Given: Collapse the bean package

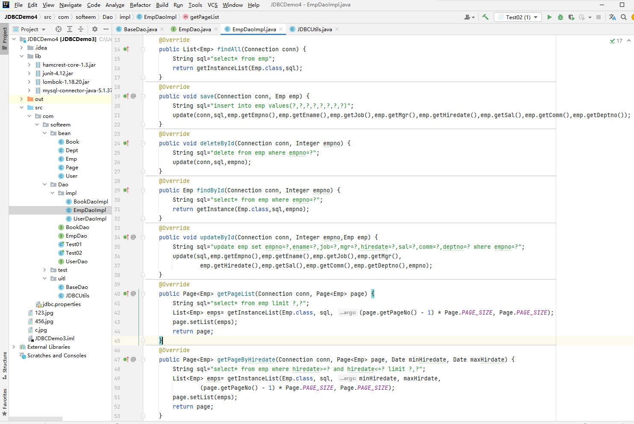Looking at the screenshot, I should point(44,133).
